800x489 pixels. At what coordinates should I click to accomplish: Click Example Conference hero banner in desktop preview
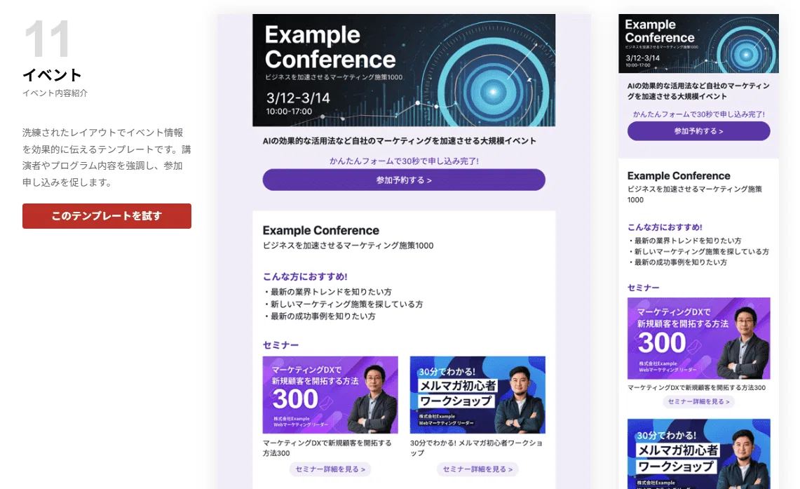pyautogui.click(x=404, y=70)
